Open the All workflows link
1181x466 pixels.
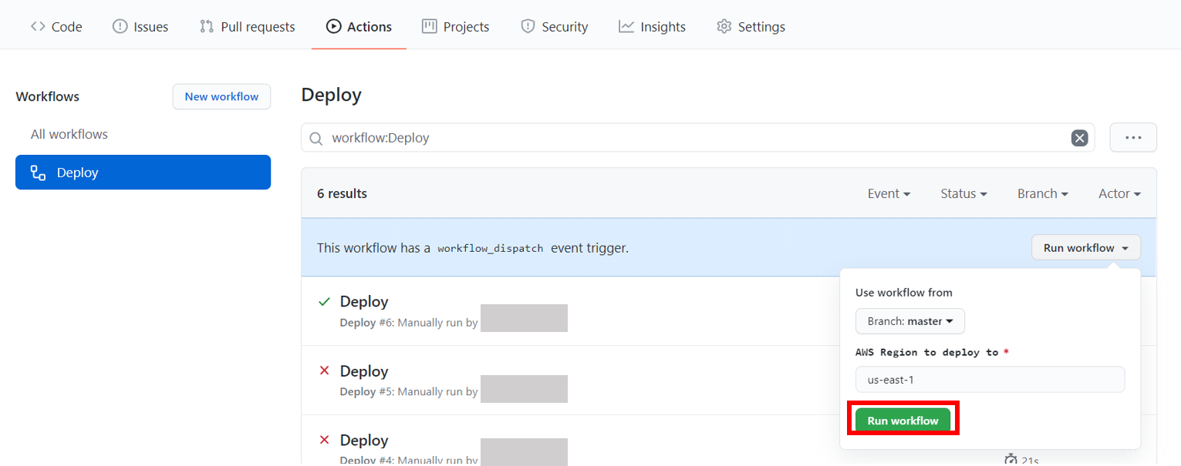pos(69,134)
